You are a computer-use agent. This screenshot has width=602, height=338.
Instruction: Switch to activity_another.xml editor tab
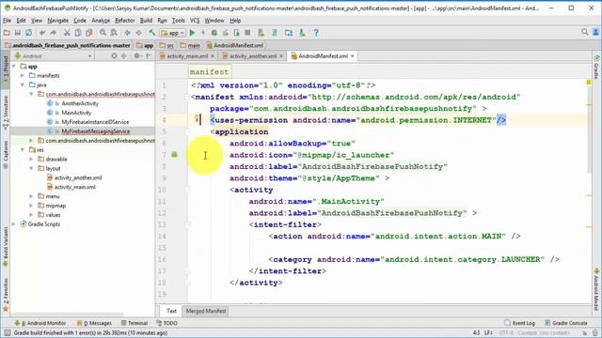click(x=253, y=56)
